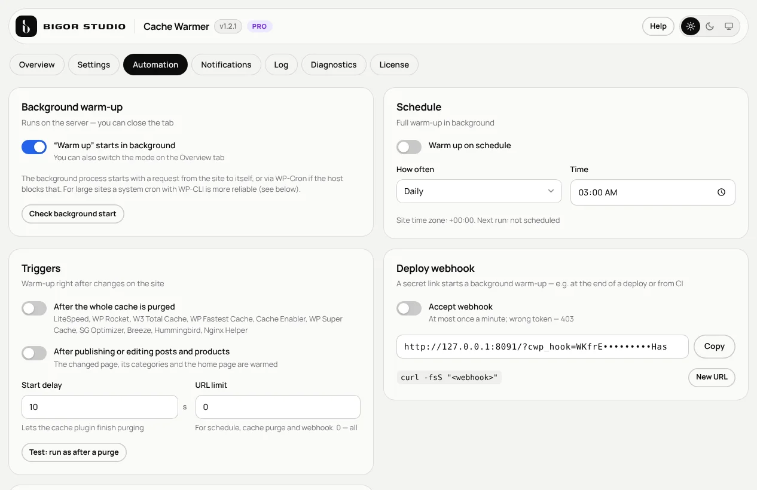Click the BIGOR STUDIO brand name
Image resolution: width=757 pixels, height=490 pixels.
[84, 26]
